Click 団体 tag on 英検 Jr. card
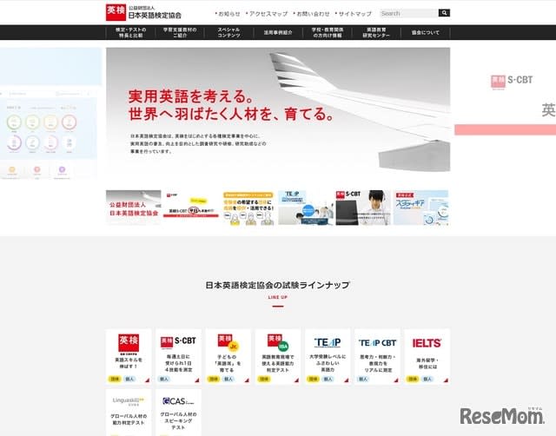Screen dimensions: 556x436 pyautogui.click(x=214, y=379)
